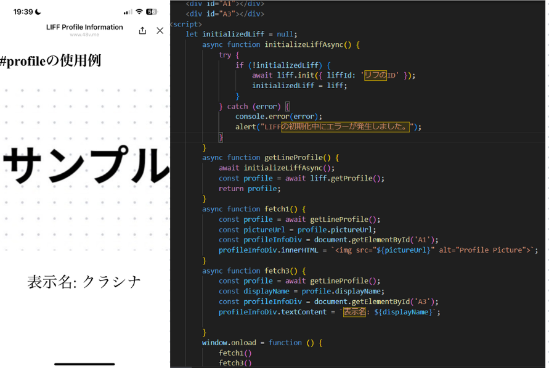The height and width of the screenshot is (368, 549).
Task: Tap the 表示名: クラシナ text
Action: (x=84, y=282)
